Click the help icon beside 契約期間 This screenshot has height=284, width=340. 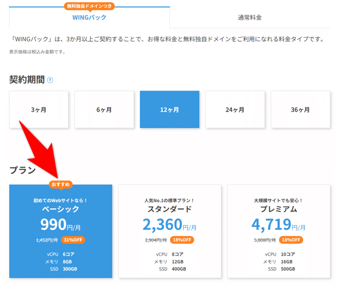tap(50, 80)
